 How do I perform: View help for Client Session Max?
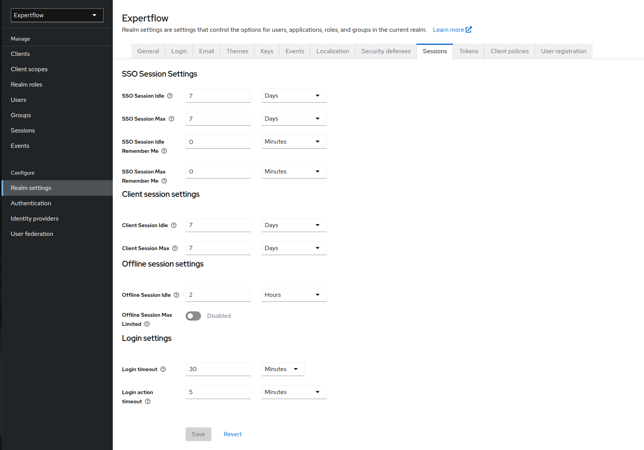[x=176, y=248]
